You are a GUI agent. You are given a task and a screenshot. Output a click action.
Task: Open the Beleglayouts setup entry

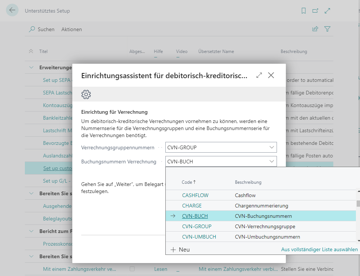(x=57, y=219)
